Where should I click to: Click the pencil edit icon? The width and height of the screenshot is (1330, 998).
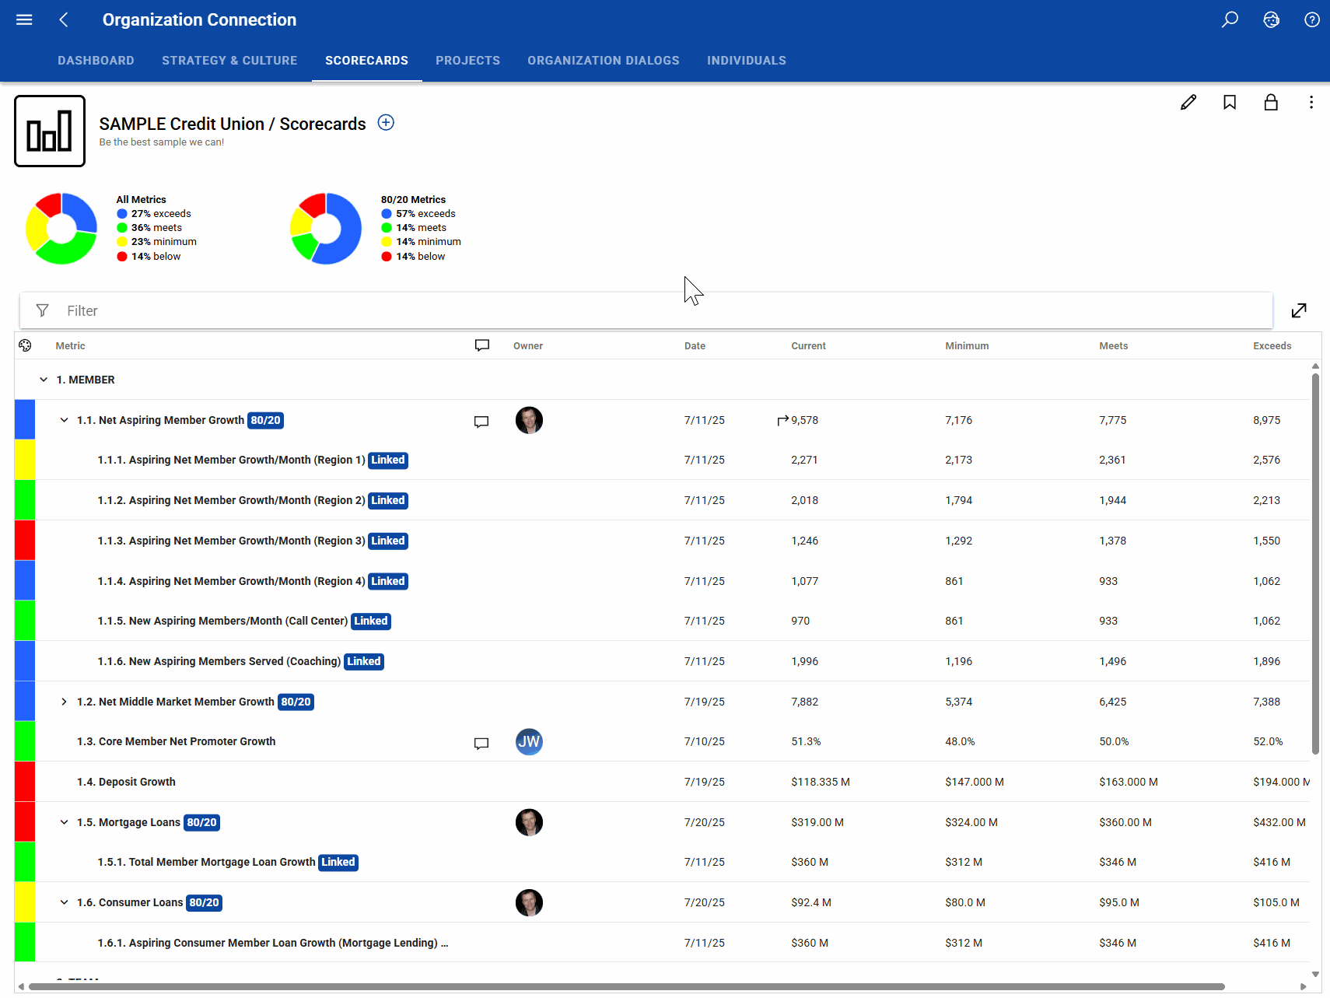click(1188, 102)
